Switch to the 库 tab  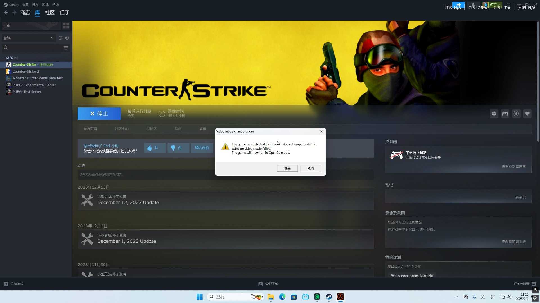tap(37, 13)
